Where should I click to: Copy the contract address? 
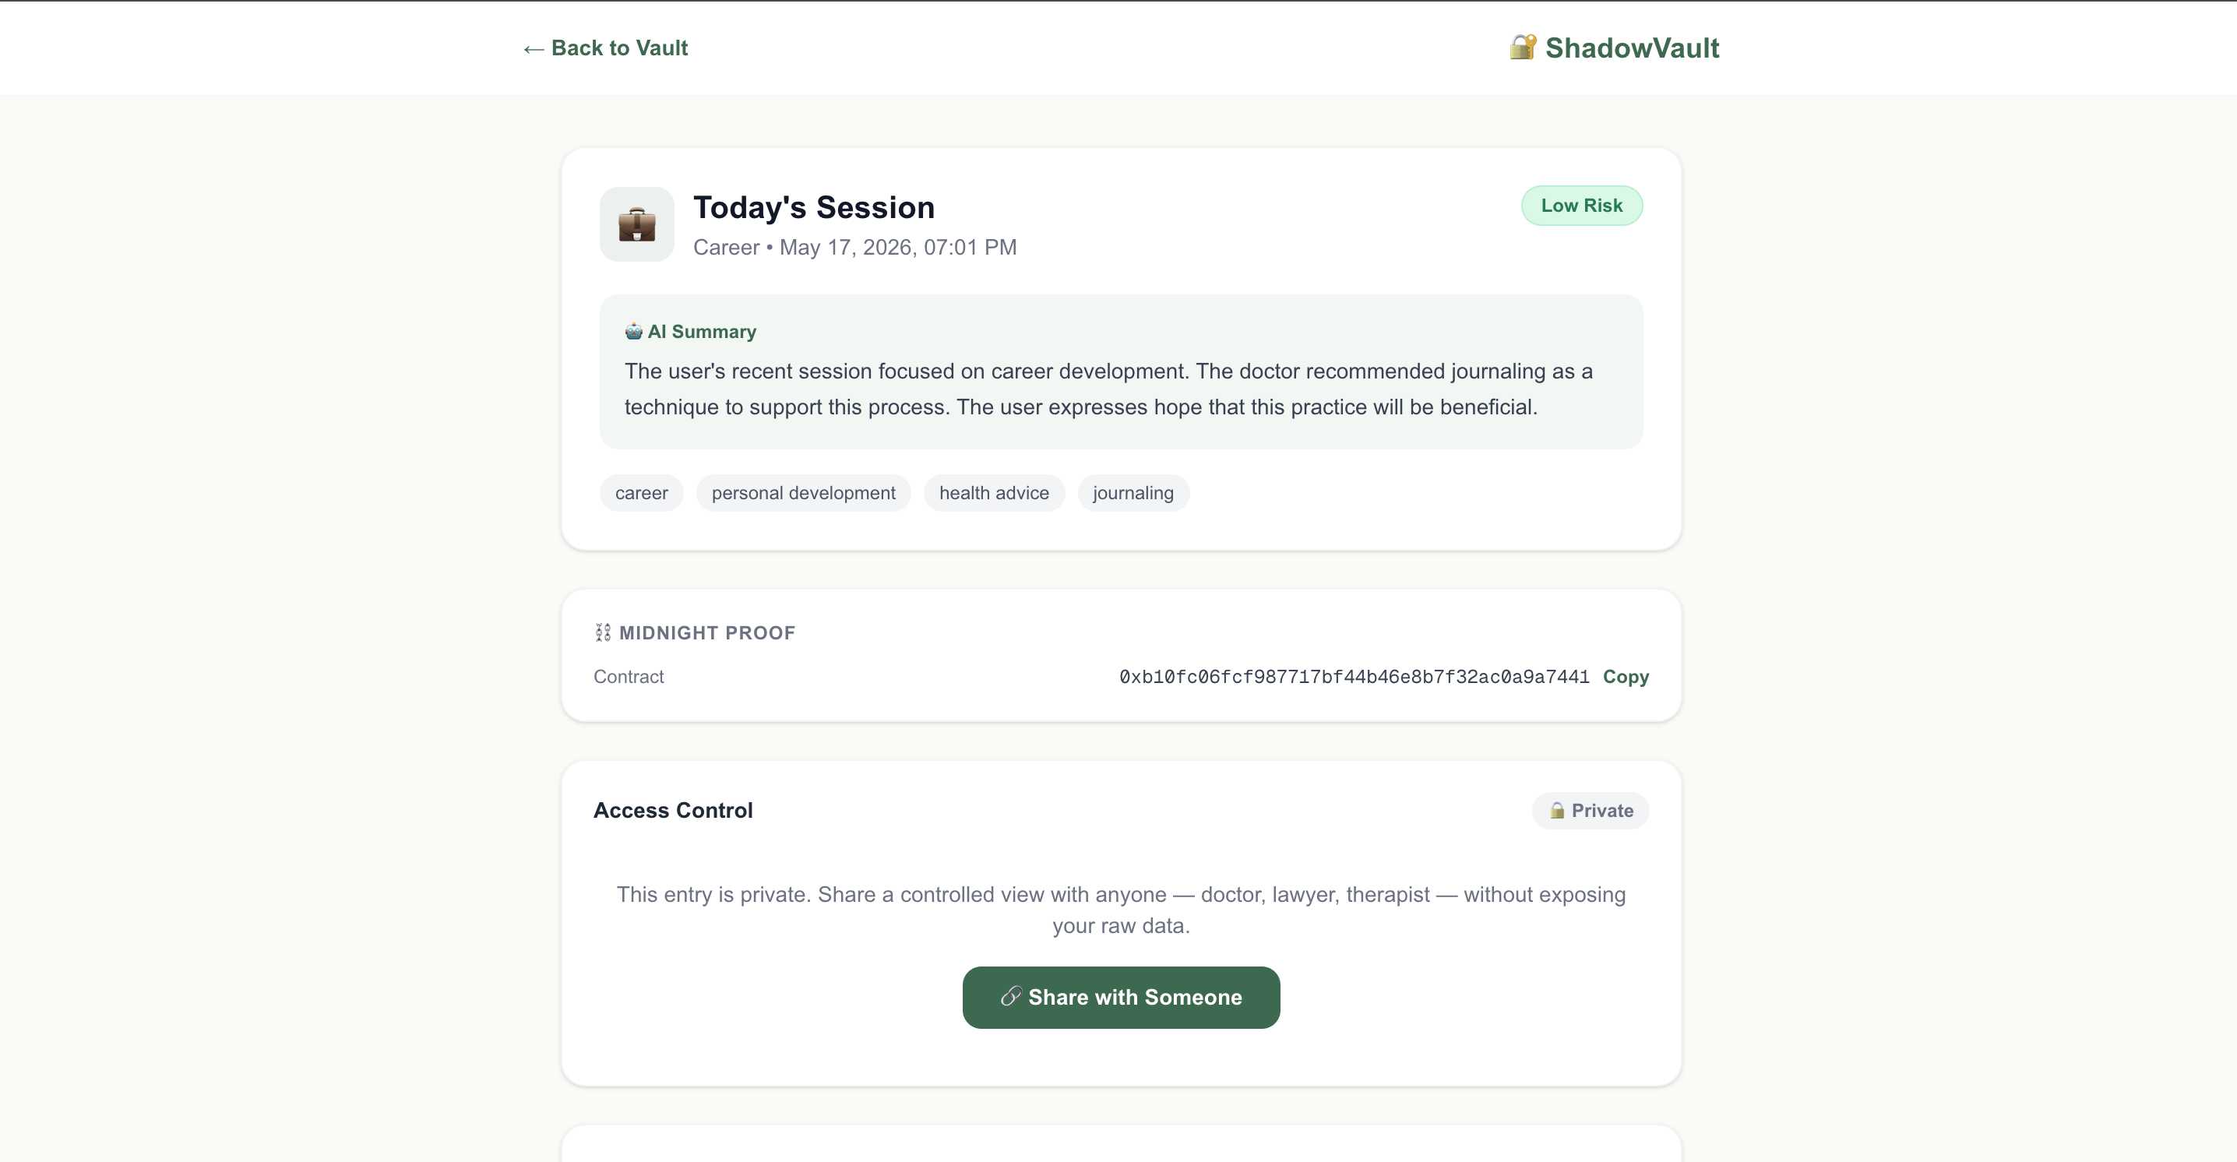(x=1626, y=677)
